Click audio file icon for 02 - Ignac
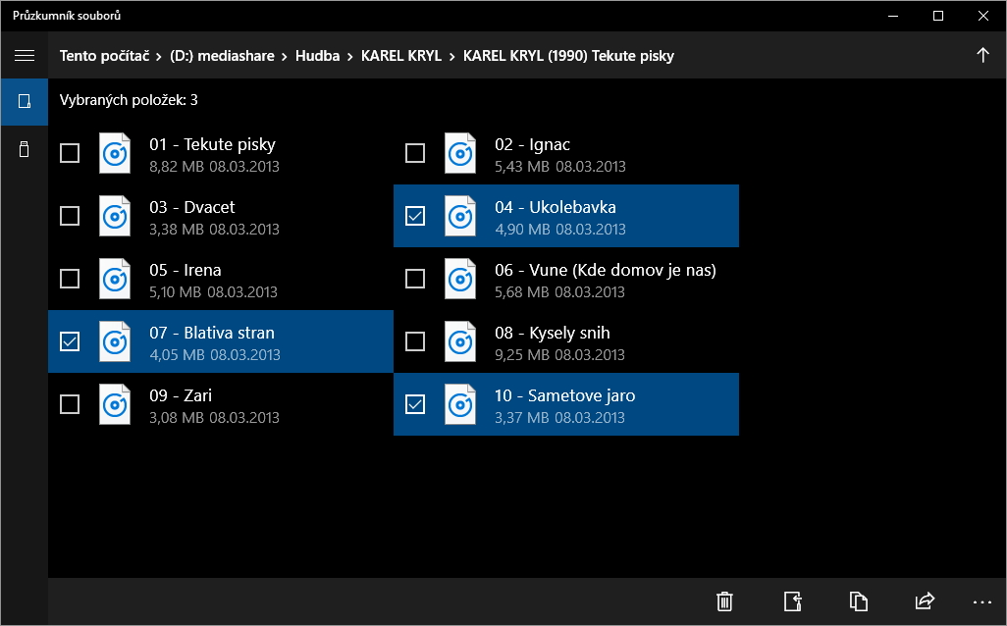The width and height of the screenshot is (1007, 626). [x=460, y=153]
